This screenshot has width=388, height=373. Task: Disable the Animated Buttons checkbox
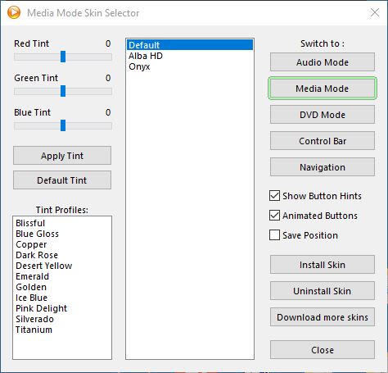click(274, 216)
